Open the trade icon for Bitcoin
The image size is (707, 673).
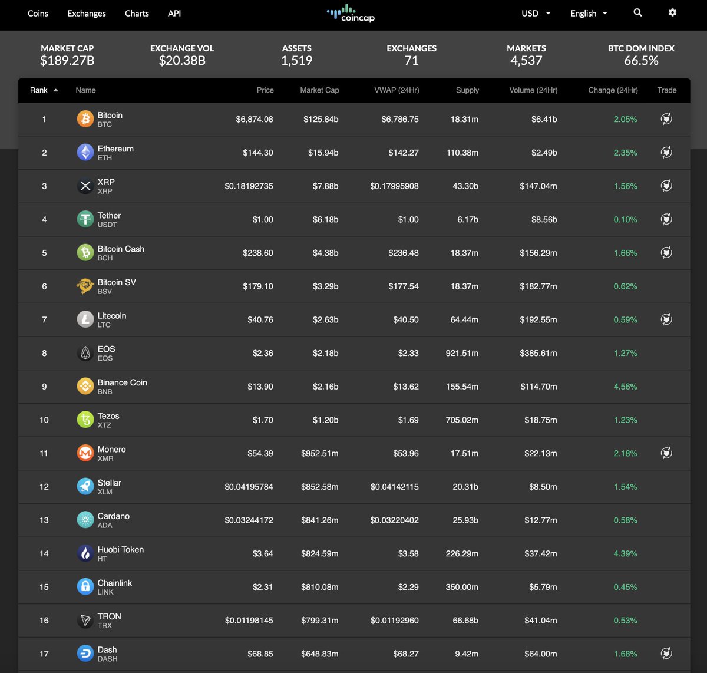coord(666,119)
